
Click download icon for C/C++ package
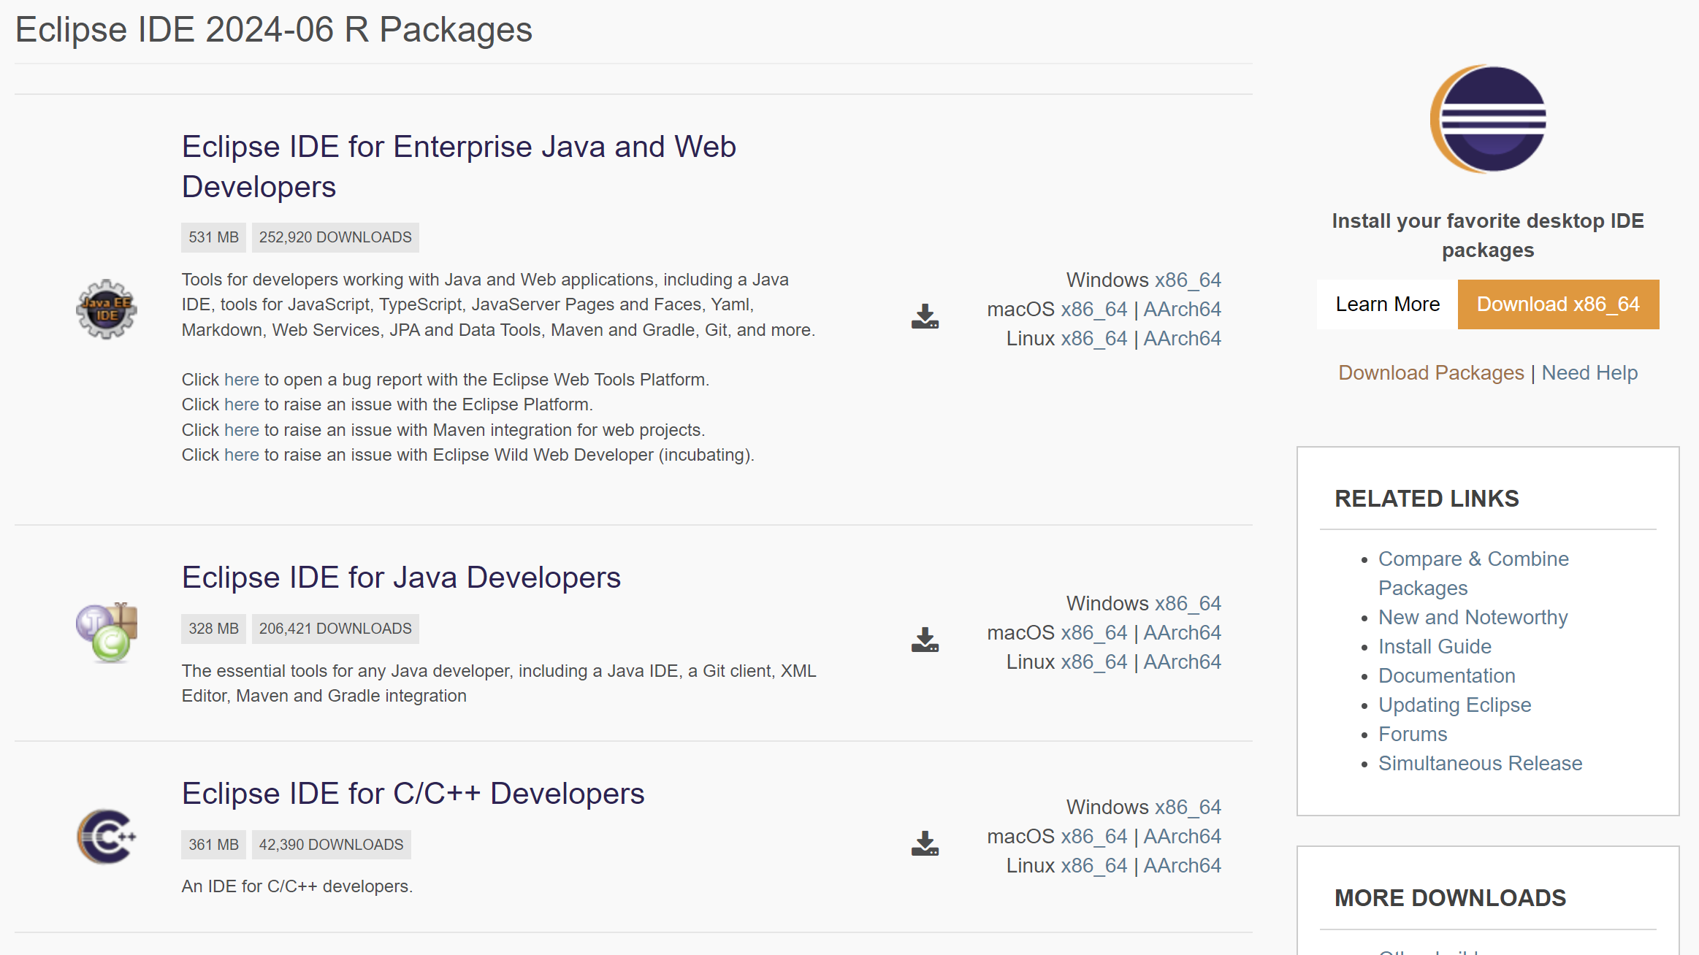(x=925, y=843)
